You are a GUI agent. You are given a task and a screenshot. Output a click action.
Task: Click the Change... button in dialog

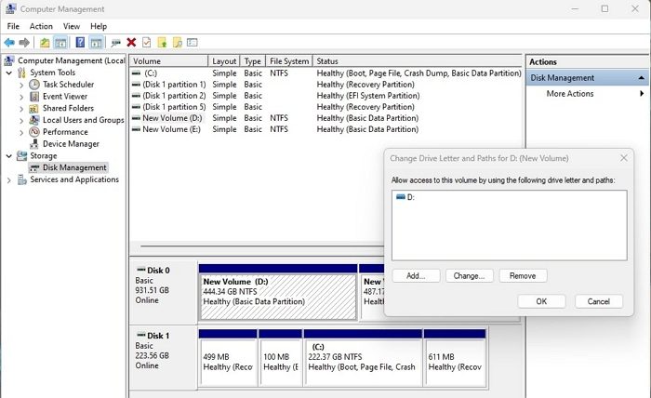[x=469, y=276]
